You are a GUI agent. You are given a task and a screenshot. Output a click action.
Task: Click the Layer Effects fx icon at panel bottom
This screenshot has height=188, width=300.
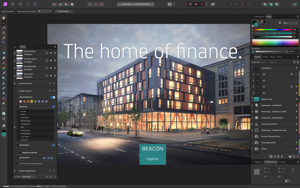pos(278,156)
